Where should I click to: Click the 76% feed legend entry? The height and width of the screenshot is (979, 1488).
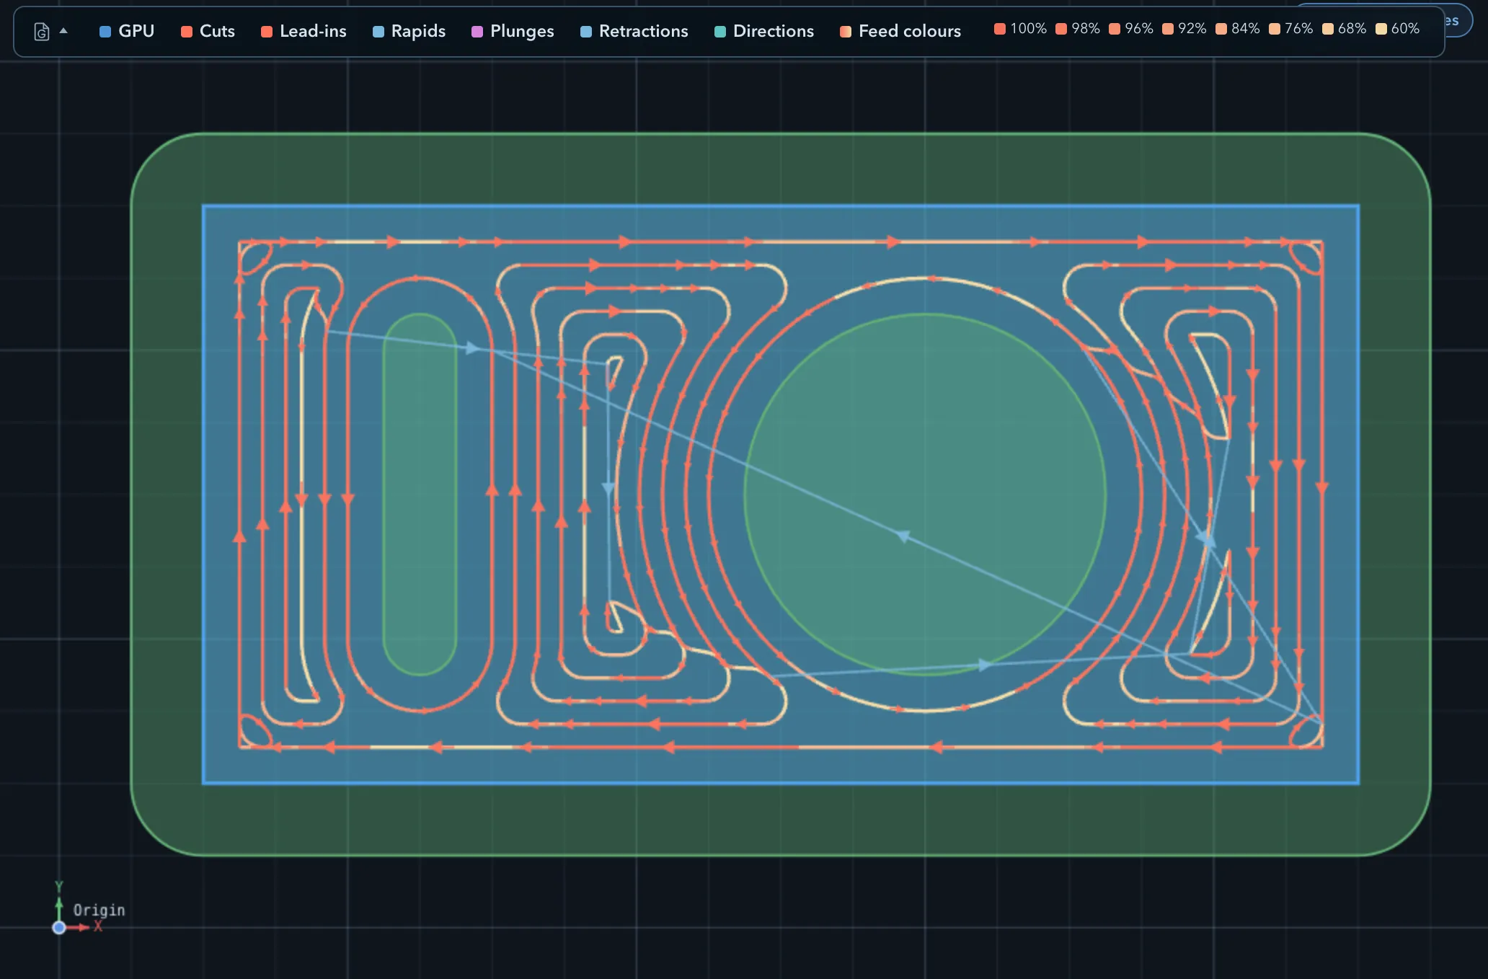[x=1291, y=29]
